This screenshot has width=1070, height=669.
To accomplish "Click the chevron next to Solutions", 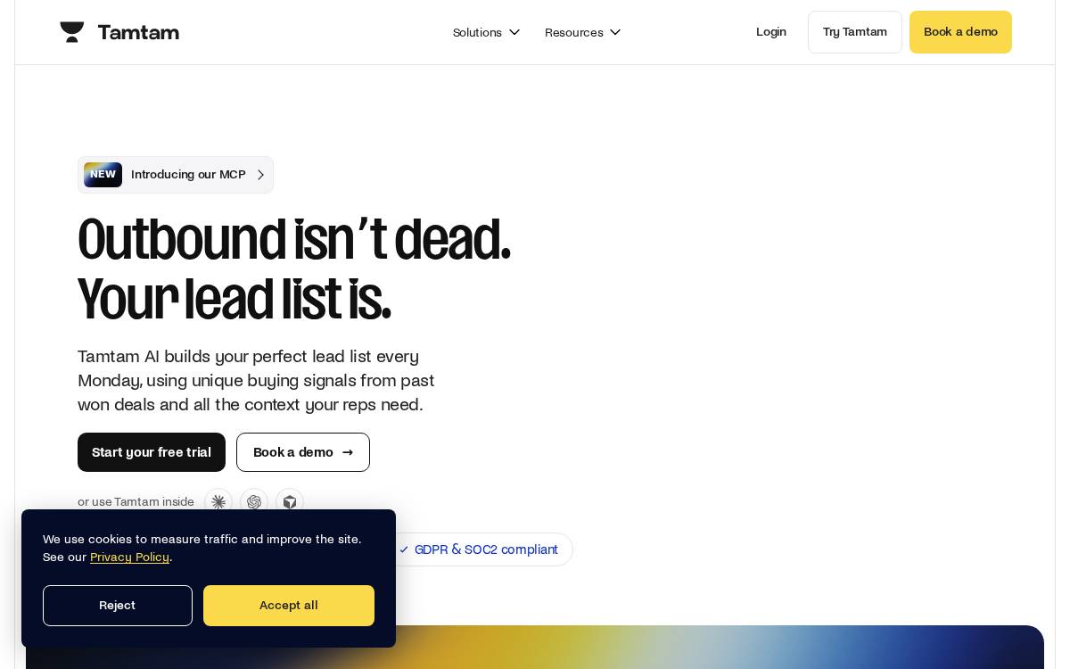I will click(514, 32).
